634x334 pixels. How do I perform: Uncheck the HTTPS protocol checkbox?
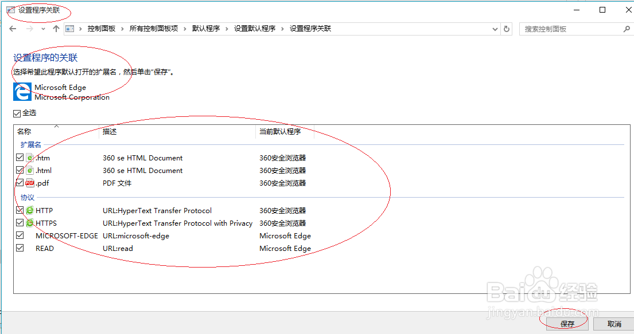(x=20, y=222)
